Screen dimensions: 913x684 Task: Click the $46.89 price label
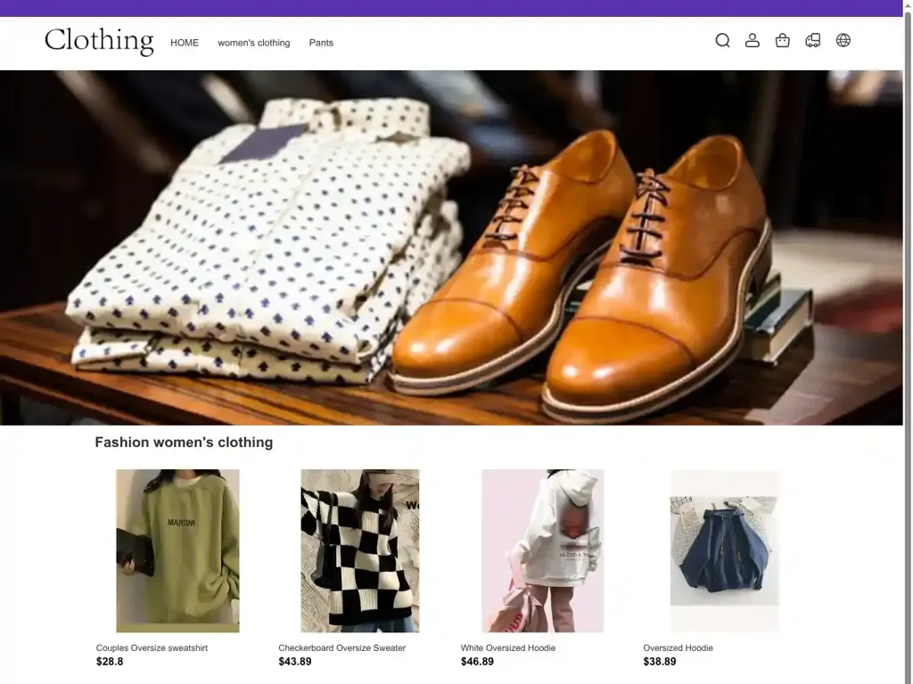[476, 661]
